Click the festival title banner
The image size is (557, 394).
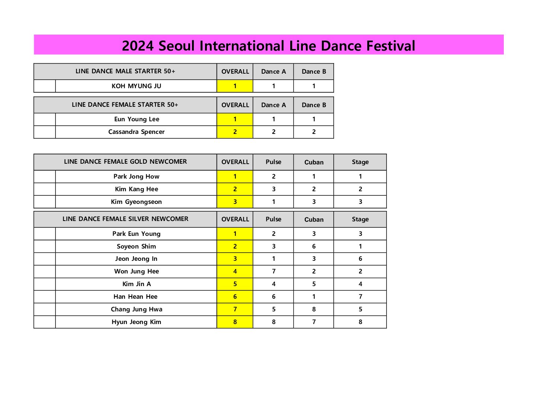click(x=268, y=45)
